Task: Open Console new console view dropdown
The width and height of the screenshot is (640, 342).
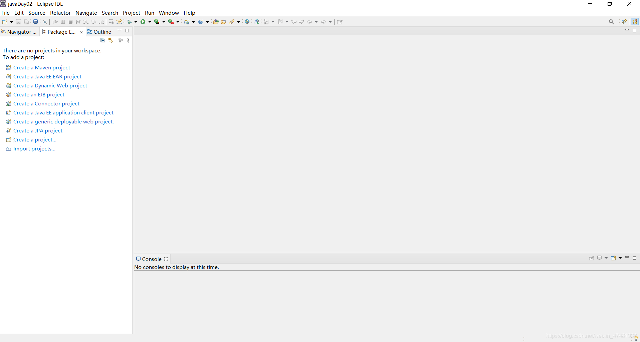Action: tap(620, 258)
